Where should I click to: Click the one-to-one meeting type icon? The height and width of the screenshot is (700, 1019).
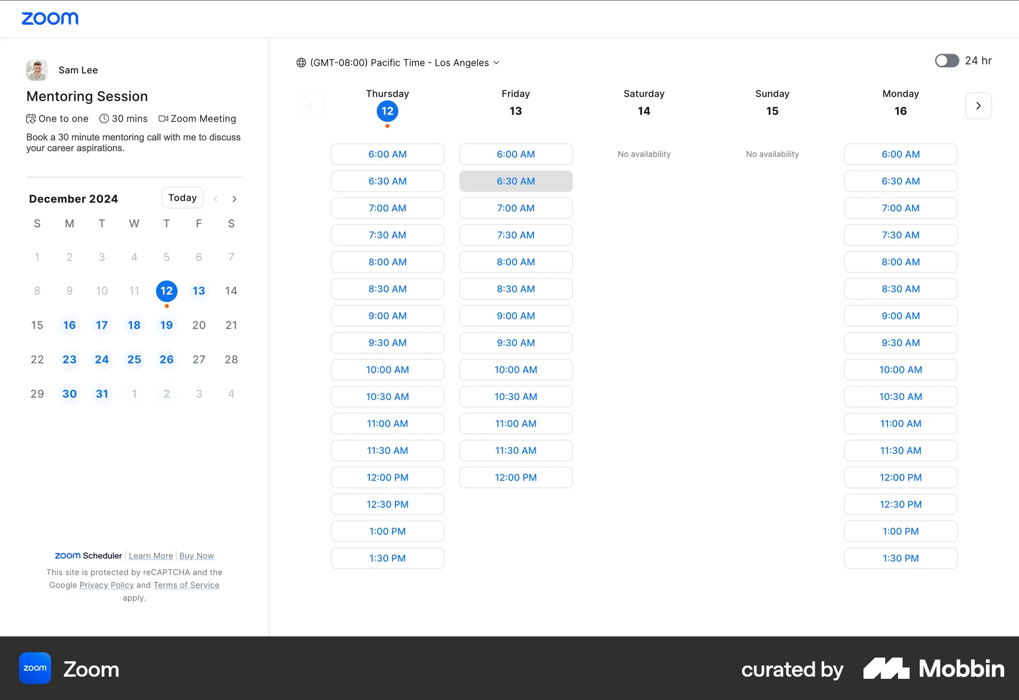[x=30, y=118]
